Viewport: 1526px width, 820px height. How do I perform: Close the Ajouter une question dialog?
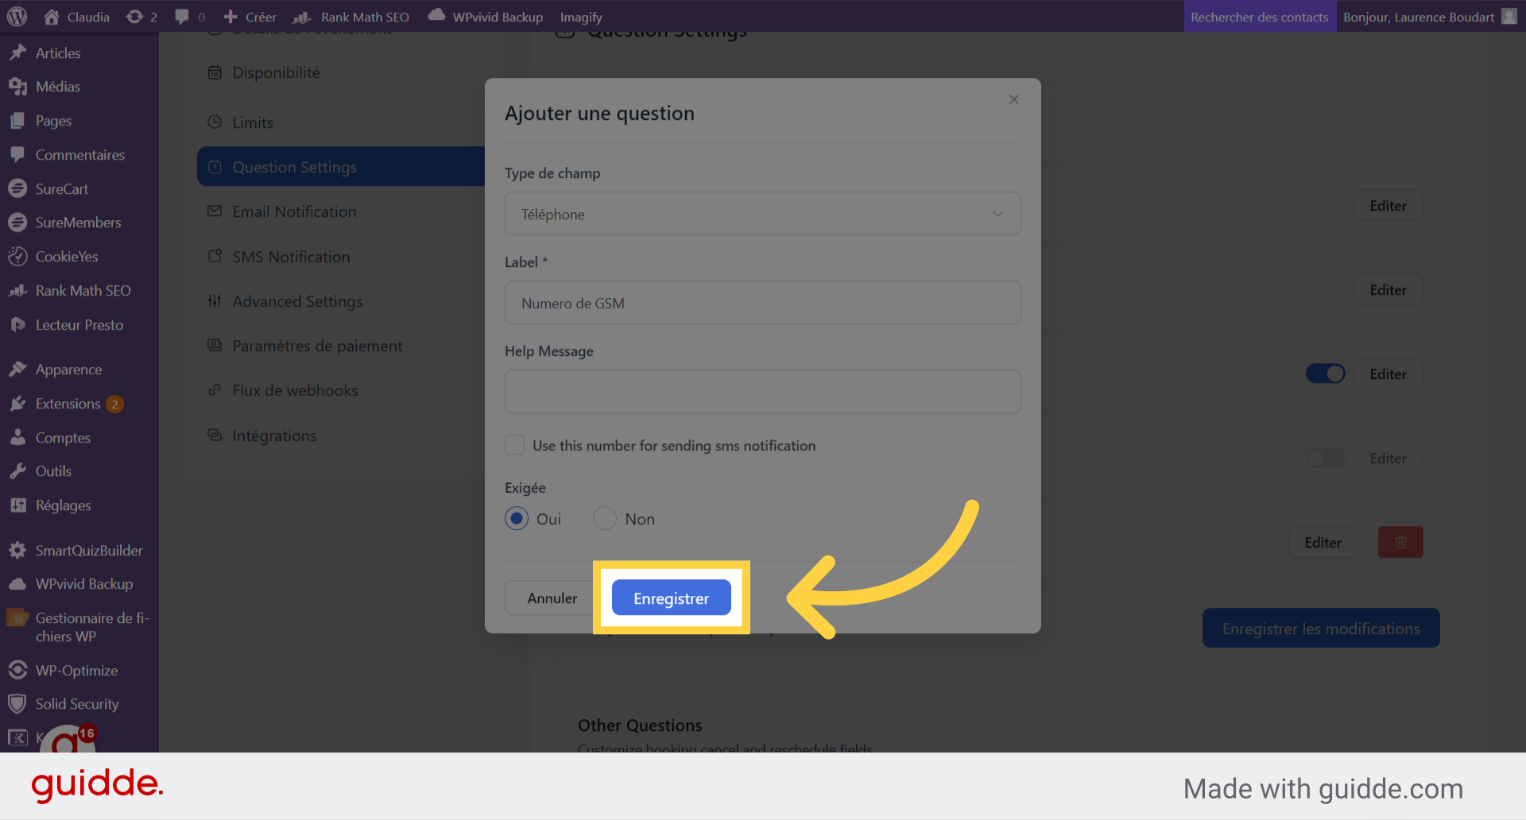pos(1014,99)
